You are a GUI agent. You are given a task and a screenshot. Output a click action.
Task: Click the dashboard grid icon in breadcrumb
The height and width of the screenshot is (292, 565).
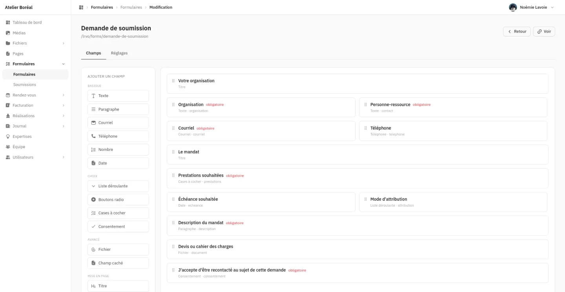pyautogui.click(x=81, y=7)
